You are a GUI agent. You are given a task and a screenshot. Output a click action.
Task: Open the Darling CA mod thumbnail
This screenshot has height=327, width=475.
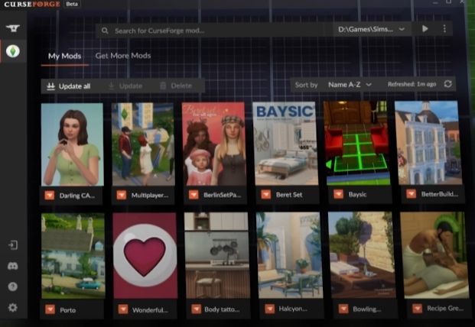[72, 144]
